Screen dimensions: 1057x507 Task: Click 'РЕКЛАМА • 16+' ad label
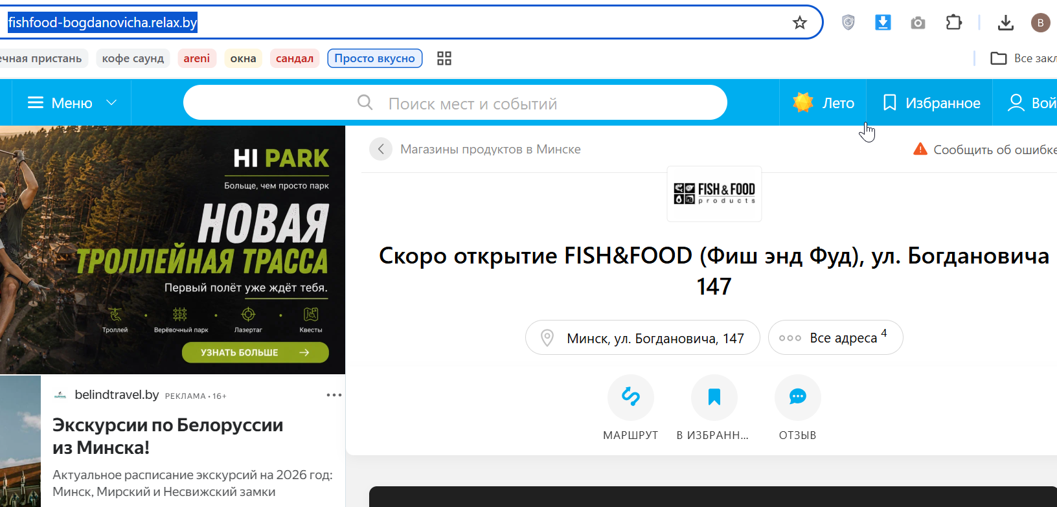(x=196, y=396)
